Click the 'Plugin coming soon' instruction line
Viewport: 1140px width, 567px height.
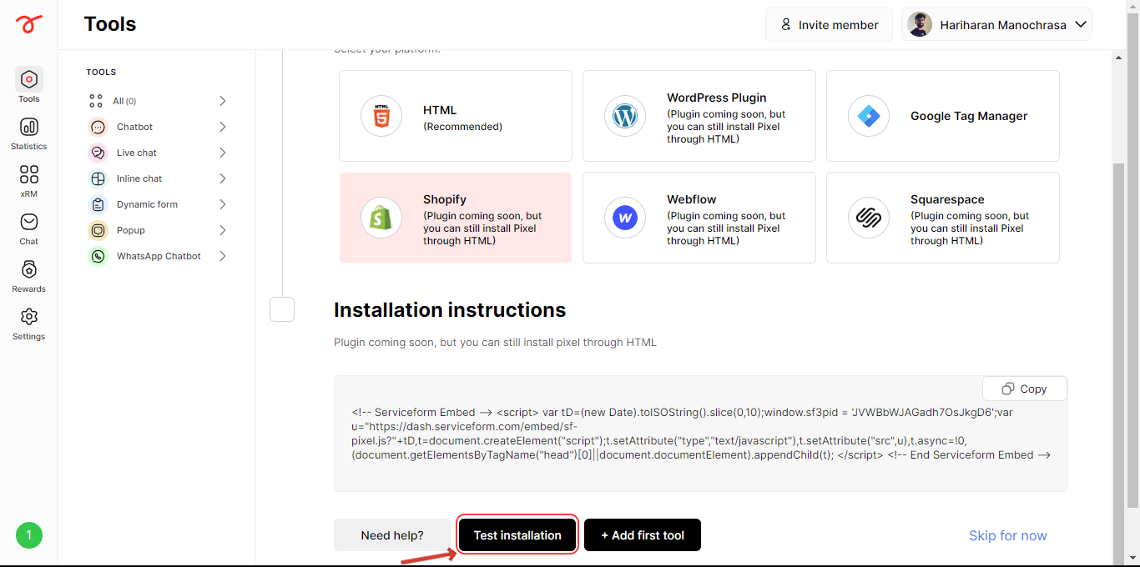pos(495,342)
